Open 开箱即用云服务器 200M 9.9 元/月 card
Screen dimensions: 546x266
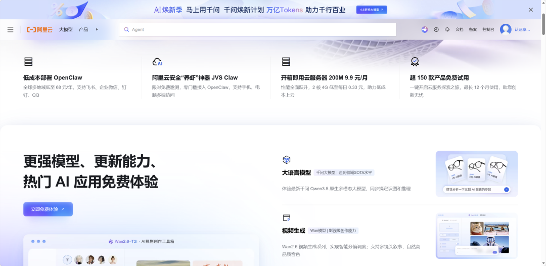click(324, 78)
